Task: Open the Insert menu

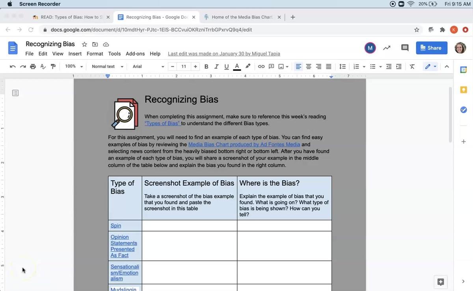Action: pyautogui.click(x=75, y=53)
